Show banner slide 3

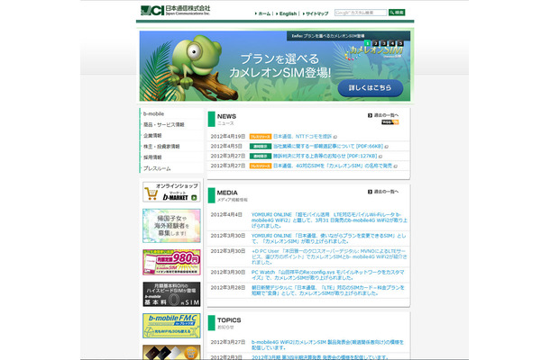384,43
